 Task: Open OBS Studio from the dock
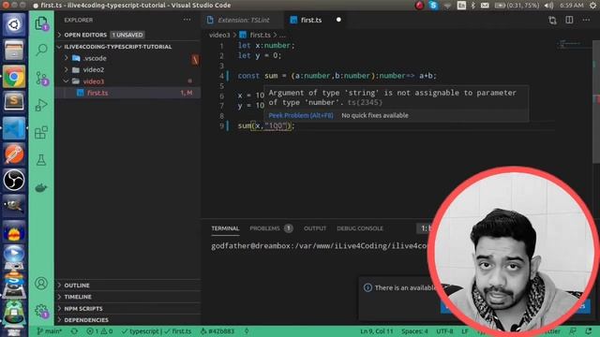(14, 180)
